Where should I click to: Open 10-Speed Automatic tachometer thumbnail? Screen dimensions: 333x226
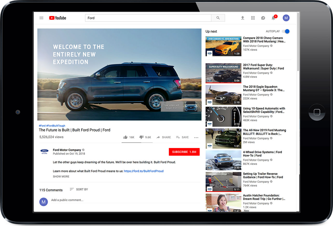click(223, 117)
